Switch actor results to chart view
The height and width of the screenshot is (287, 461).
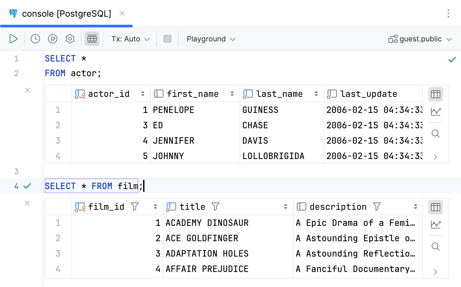click(x=436, y=112)
